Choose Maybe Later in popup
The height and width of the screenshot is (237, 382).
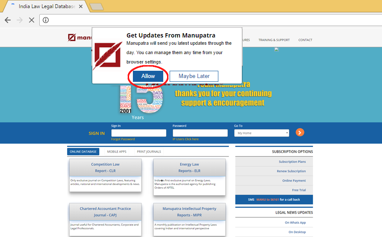point(194,76)
